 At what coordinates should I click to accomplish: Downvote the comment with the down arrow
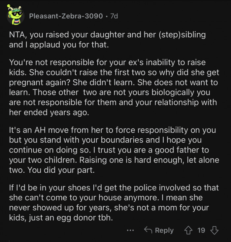pyautogui.click(x=214, y=230)
